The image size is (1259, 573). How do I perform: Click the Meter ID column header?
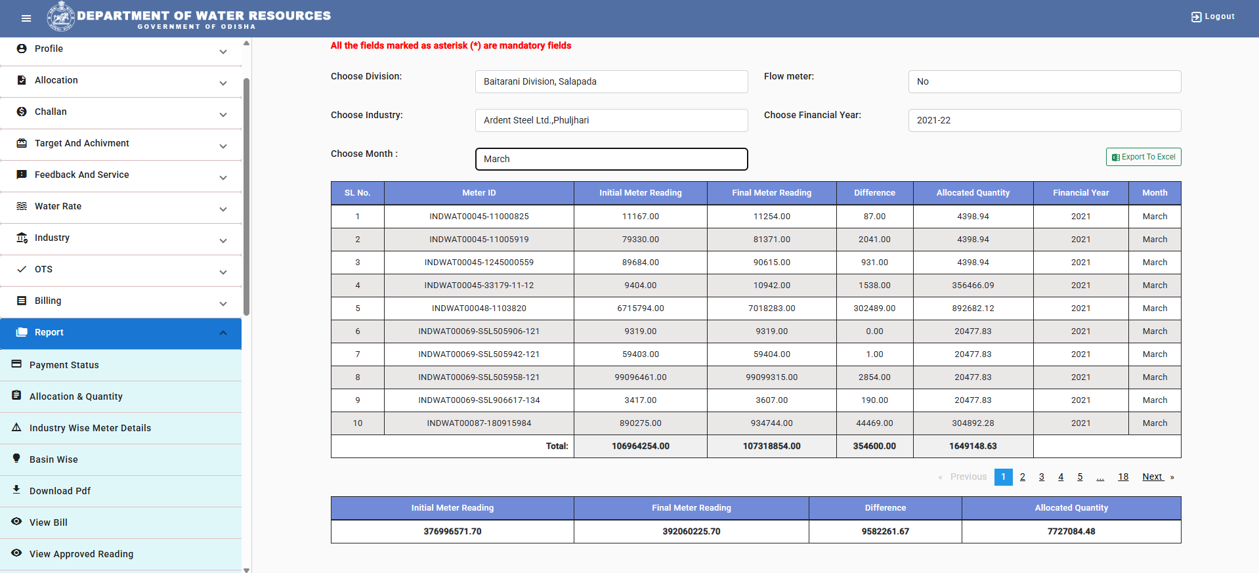click(x=479, y=193)
